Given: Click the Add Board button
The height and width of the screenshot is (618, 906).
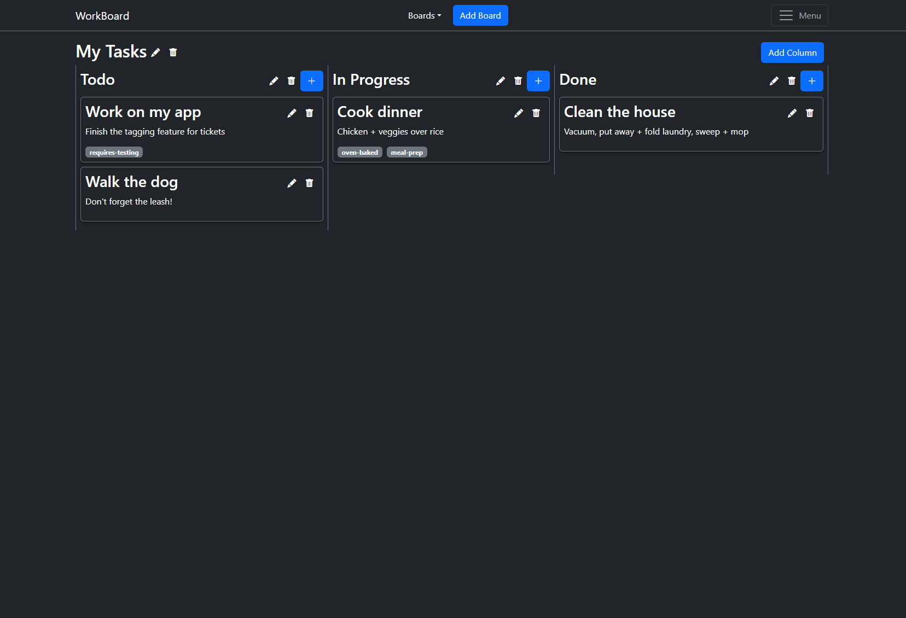Looking at the screenshot, I should [480, 15].
